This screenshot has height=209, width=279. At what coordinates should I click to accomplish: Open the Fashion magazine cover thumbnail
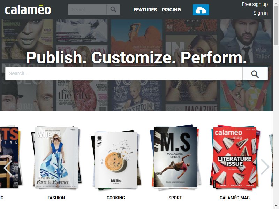pos(56,157)
